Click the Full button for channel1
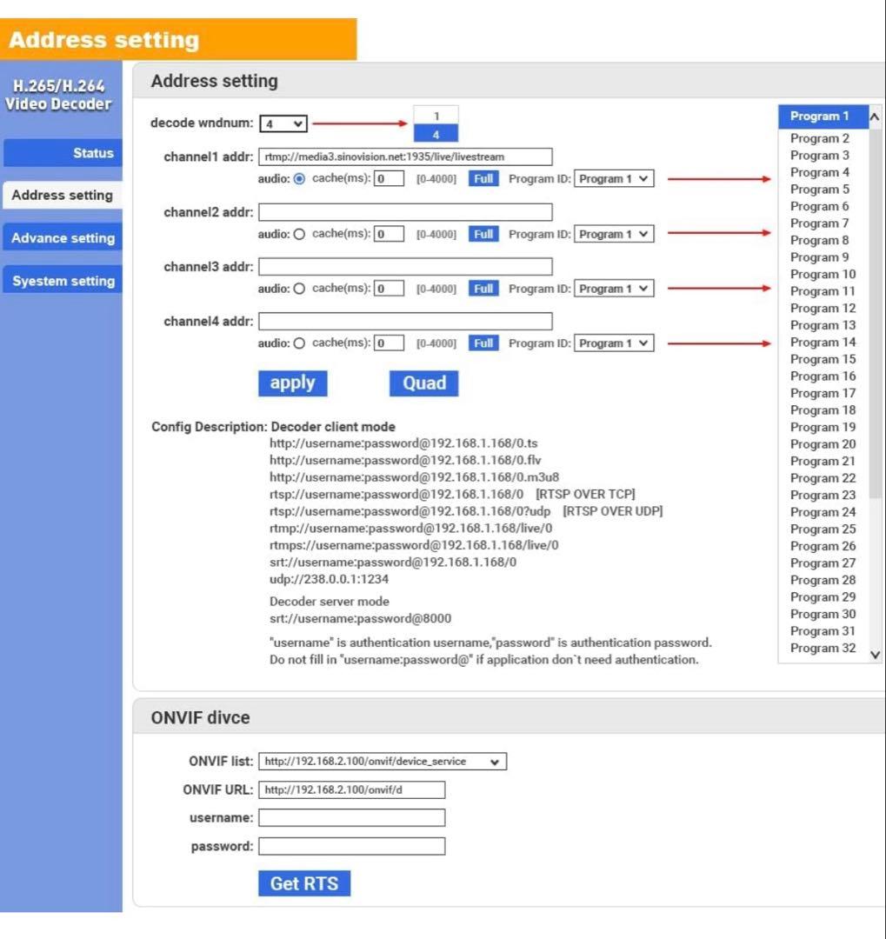The height and width of the screenshot is (939, 886). (x=483, y=179)
